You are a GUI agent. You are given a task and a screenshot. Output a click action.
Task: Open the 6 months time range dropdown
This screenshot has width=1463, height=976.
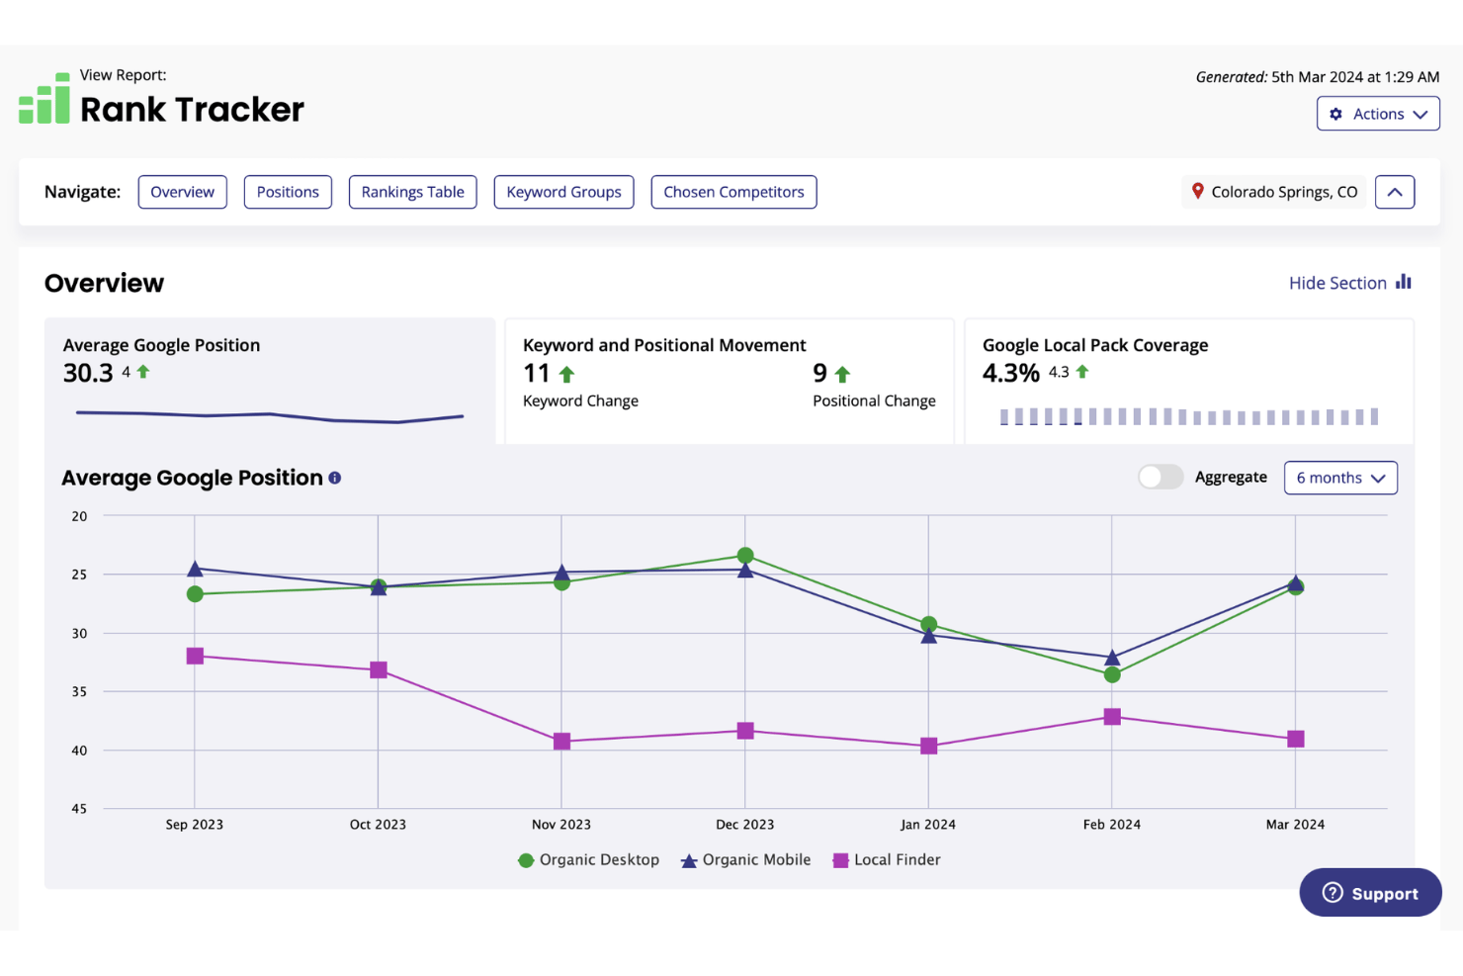(1340, 478)
